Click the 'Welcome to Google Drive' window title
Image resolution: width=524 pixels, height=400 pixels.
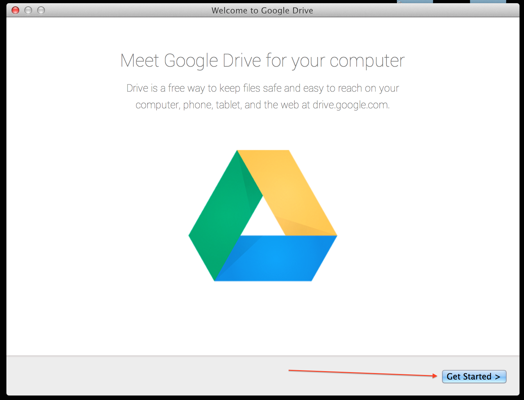(x=262, y=11)
